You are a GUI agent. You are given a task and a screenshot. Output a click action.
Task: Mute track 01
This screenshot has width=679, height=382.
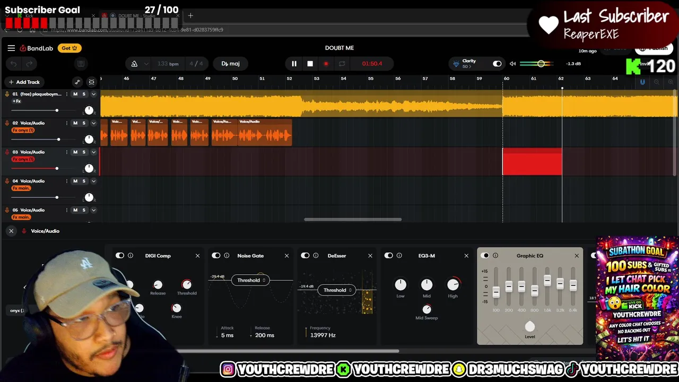[75, 94]
